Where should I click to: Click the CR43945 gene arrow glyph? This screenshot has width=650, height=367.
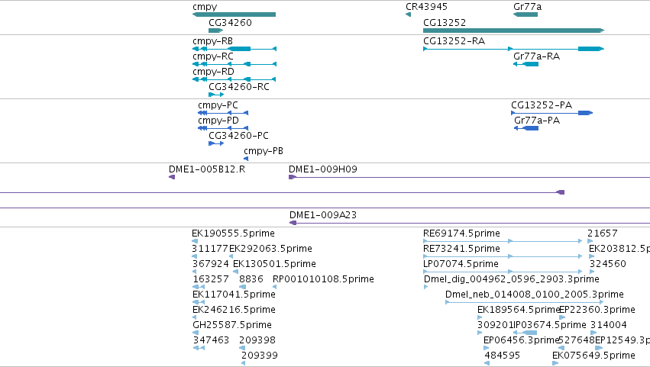tap(409, 14)
